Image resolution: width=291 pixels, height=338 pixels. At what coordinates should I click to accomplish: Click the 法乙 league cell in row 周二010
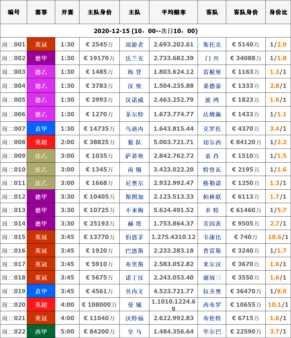click(41, 170)
